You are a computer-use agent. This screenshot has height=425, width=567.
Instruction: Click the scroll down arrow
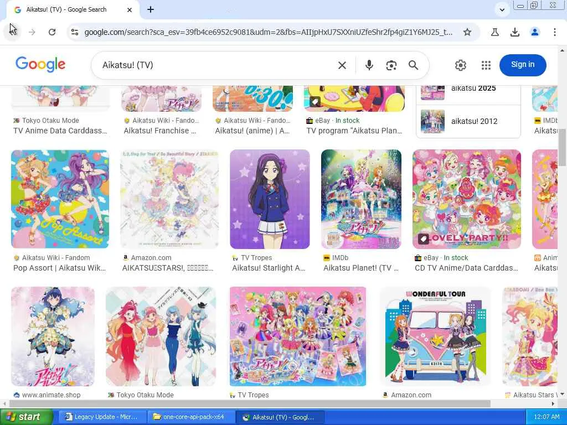point(562,394)
